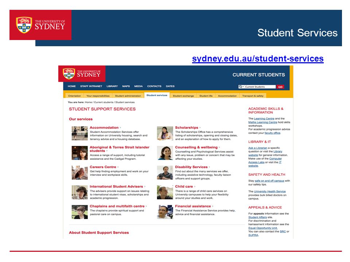This screenshot has height=262, width=350.
Task: Open the SUPRA link
Action: [253, 235]
